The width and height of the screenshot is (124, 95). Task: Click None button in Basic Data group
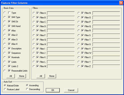pos(22,76)
